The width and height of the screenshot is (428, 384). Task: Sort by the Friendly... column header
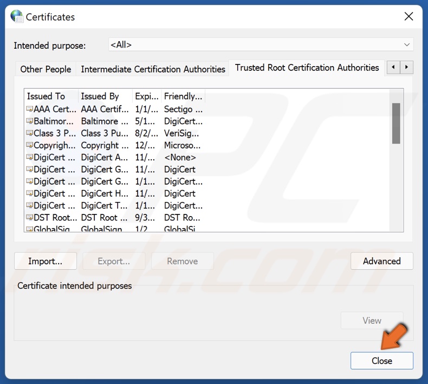pyautogui.click(x=183, y=96)
